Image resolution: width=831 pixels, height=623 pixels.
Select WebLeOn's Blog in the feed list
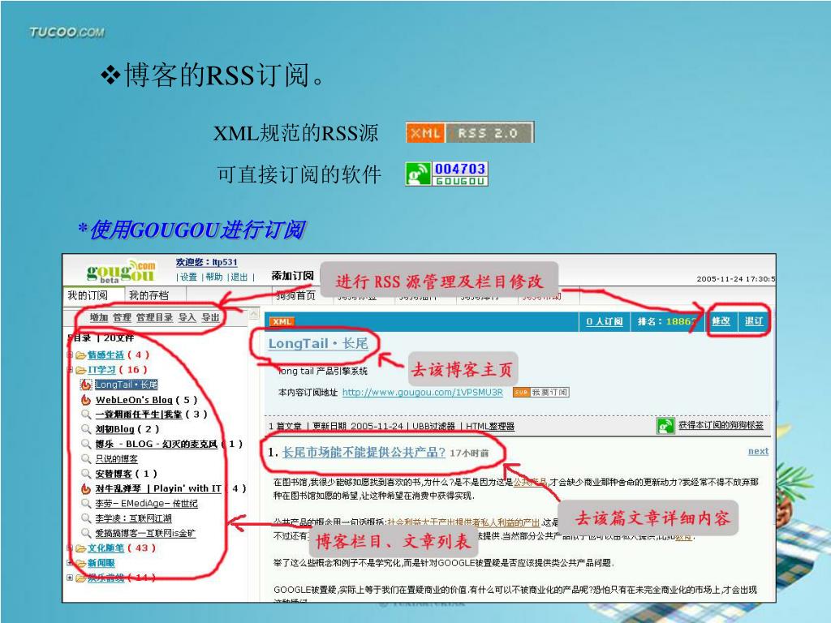coord(134,400)
